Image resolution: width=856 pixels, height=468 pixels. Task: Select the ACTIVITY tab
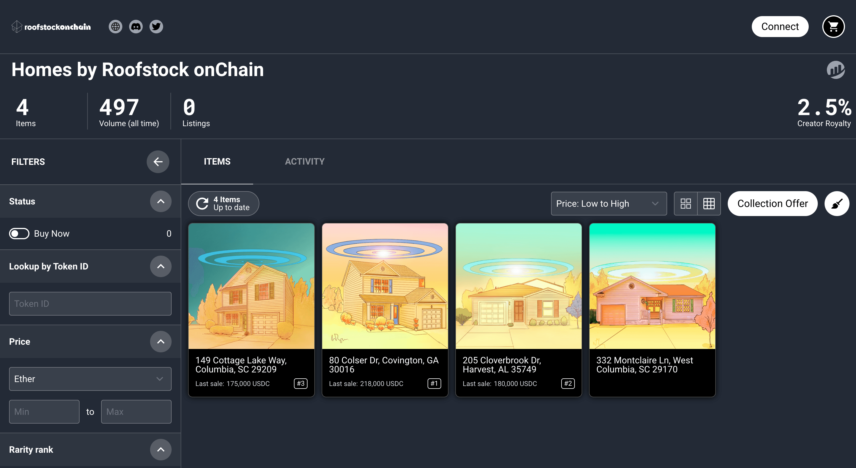(304, 162)
